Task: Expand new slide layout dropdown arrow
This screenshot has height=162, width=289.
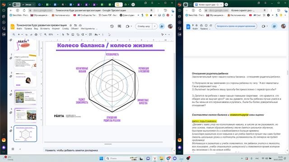Action: pyautogui.click(x=22, y=34)
